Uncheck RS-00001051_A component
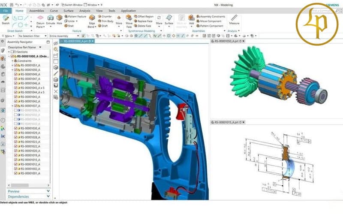 click(x=16, y=65)
